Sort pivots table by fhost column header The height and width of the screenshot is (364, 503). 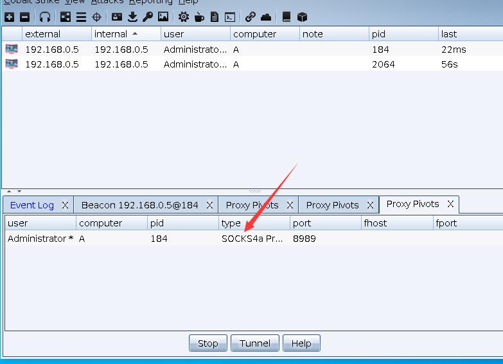click(397, 223)
